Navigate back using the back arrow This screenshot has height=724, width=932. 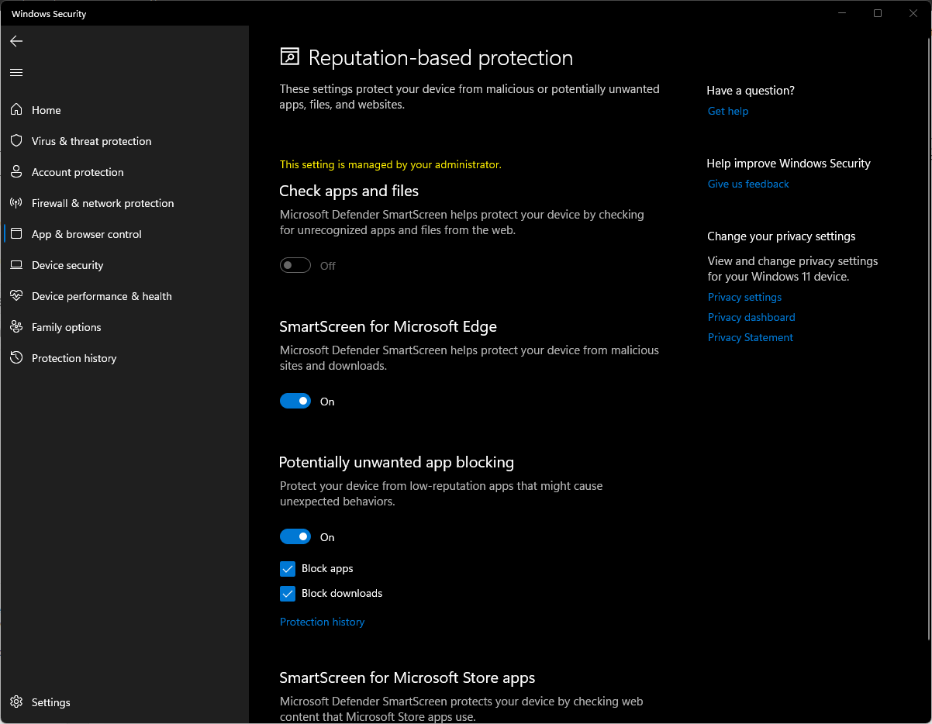pos(16,41)
